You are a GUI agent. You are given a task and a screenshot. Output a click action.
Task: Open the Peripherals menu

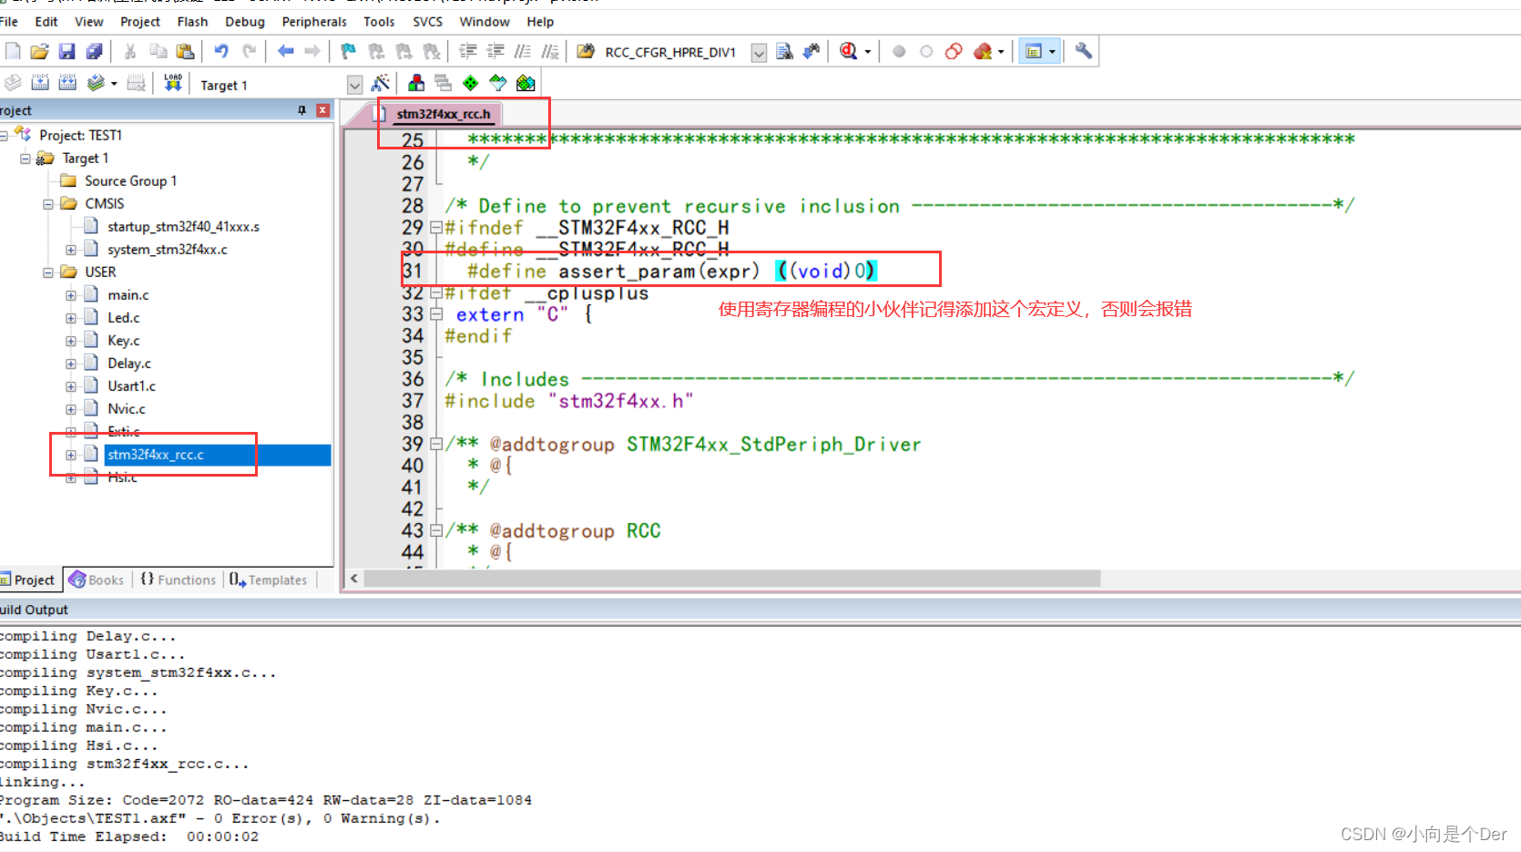[314, 22]
